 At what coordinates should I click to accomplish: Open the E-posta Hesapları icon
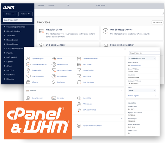(28, 58)
